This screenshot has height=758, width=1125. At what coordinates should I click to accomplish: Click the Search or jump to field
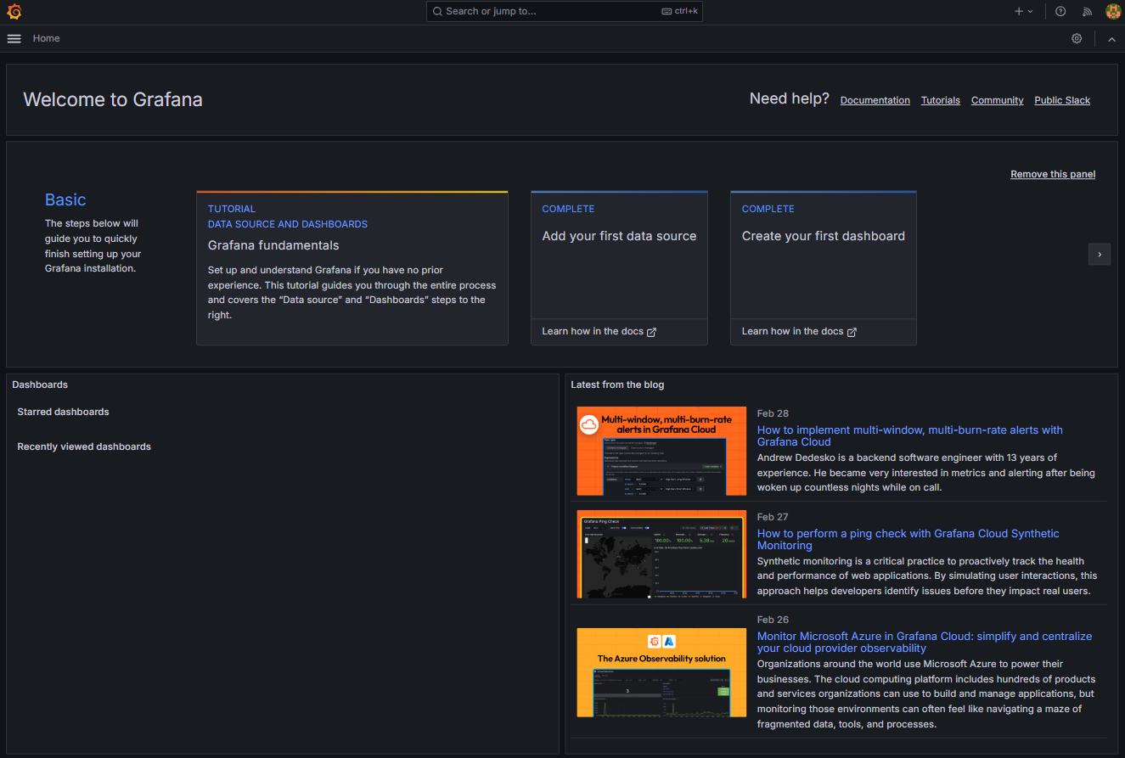(564, 12)
